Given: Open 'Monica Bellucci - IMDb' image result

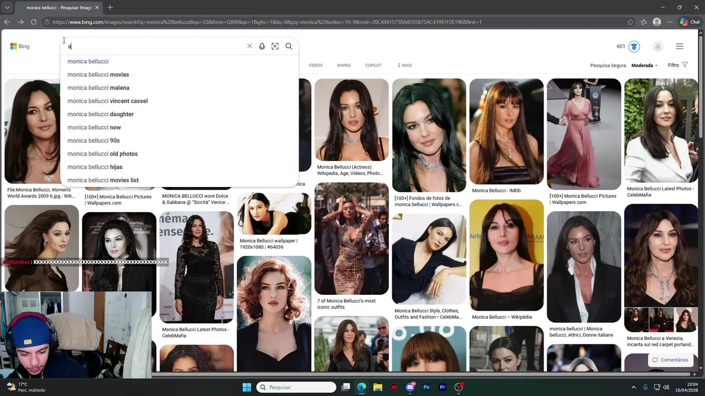Looking at the screenshot, I should (506, 131).
